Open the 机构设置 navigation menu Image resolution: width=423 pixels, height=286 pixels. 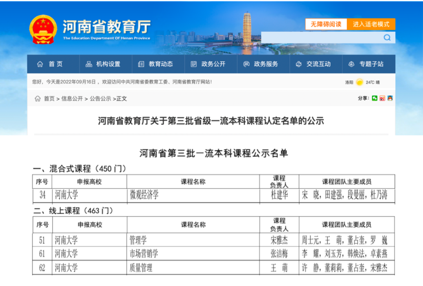pyautogui.click(x=103, y=64)
